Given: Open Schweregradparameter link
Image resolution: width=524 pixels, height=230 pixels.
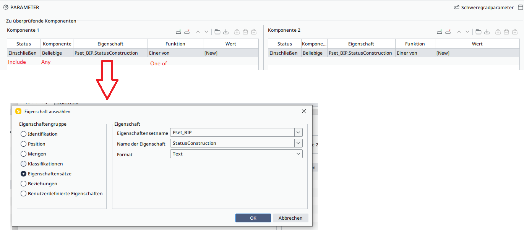Looking at the screenshot, I should tap(487, 8).
